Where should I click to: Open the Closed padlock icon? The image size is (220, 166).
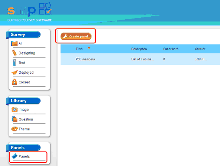14,82
